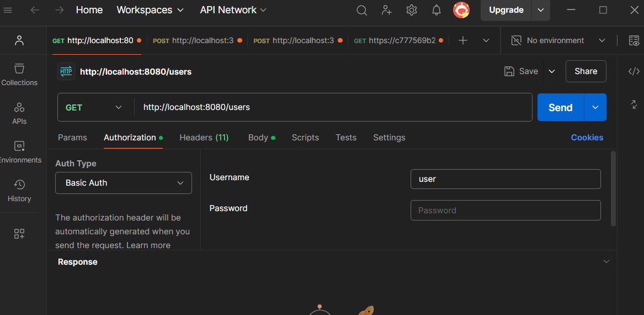This screenshot has height=315, width=644.
Task: Switch to GET http://localhost:80 tab
Action: click(x=97, y=40)
